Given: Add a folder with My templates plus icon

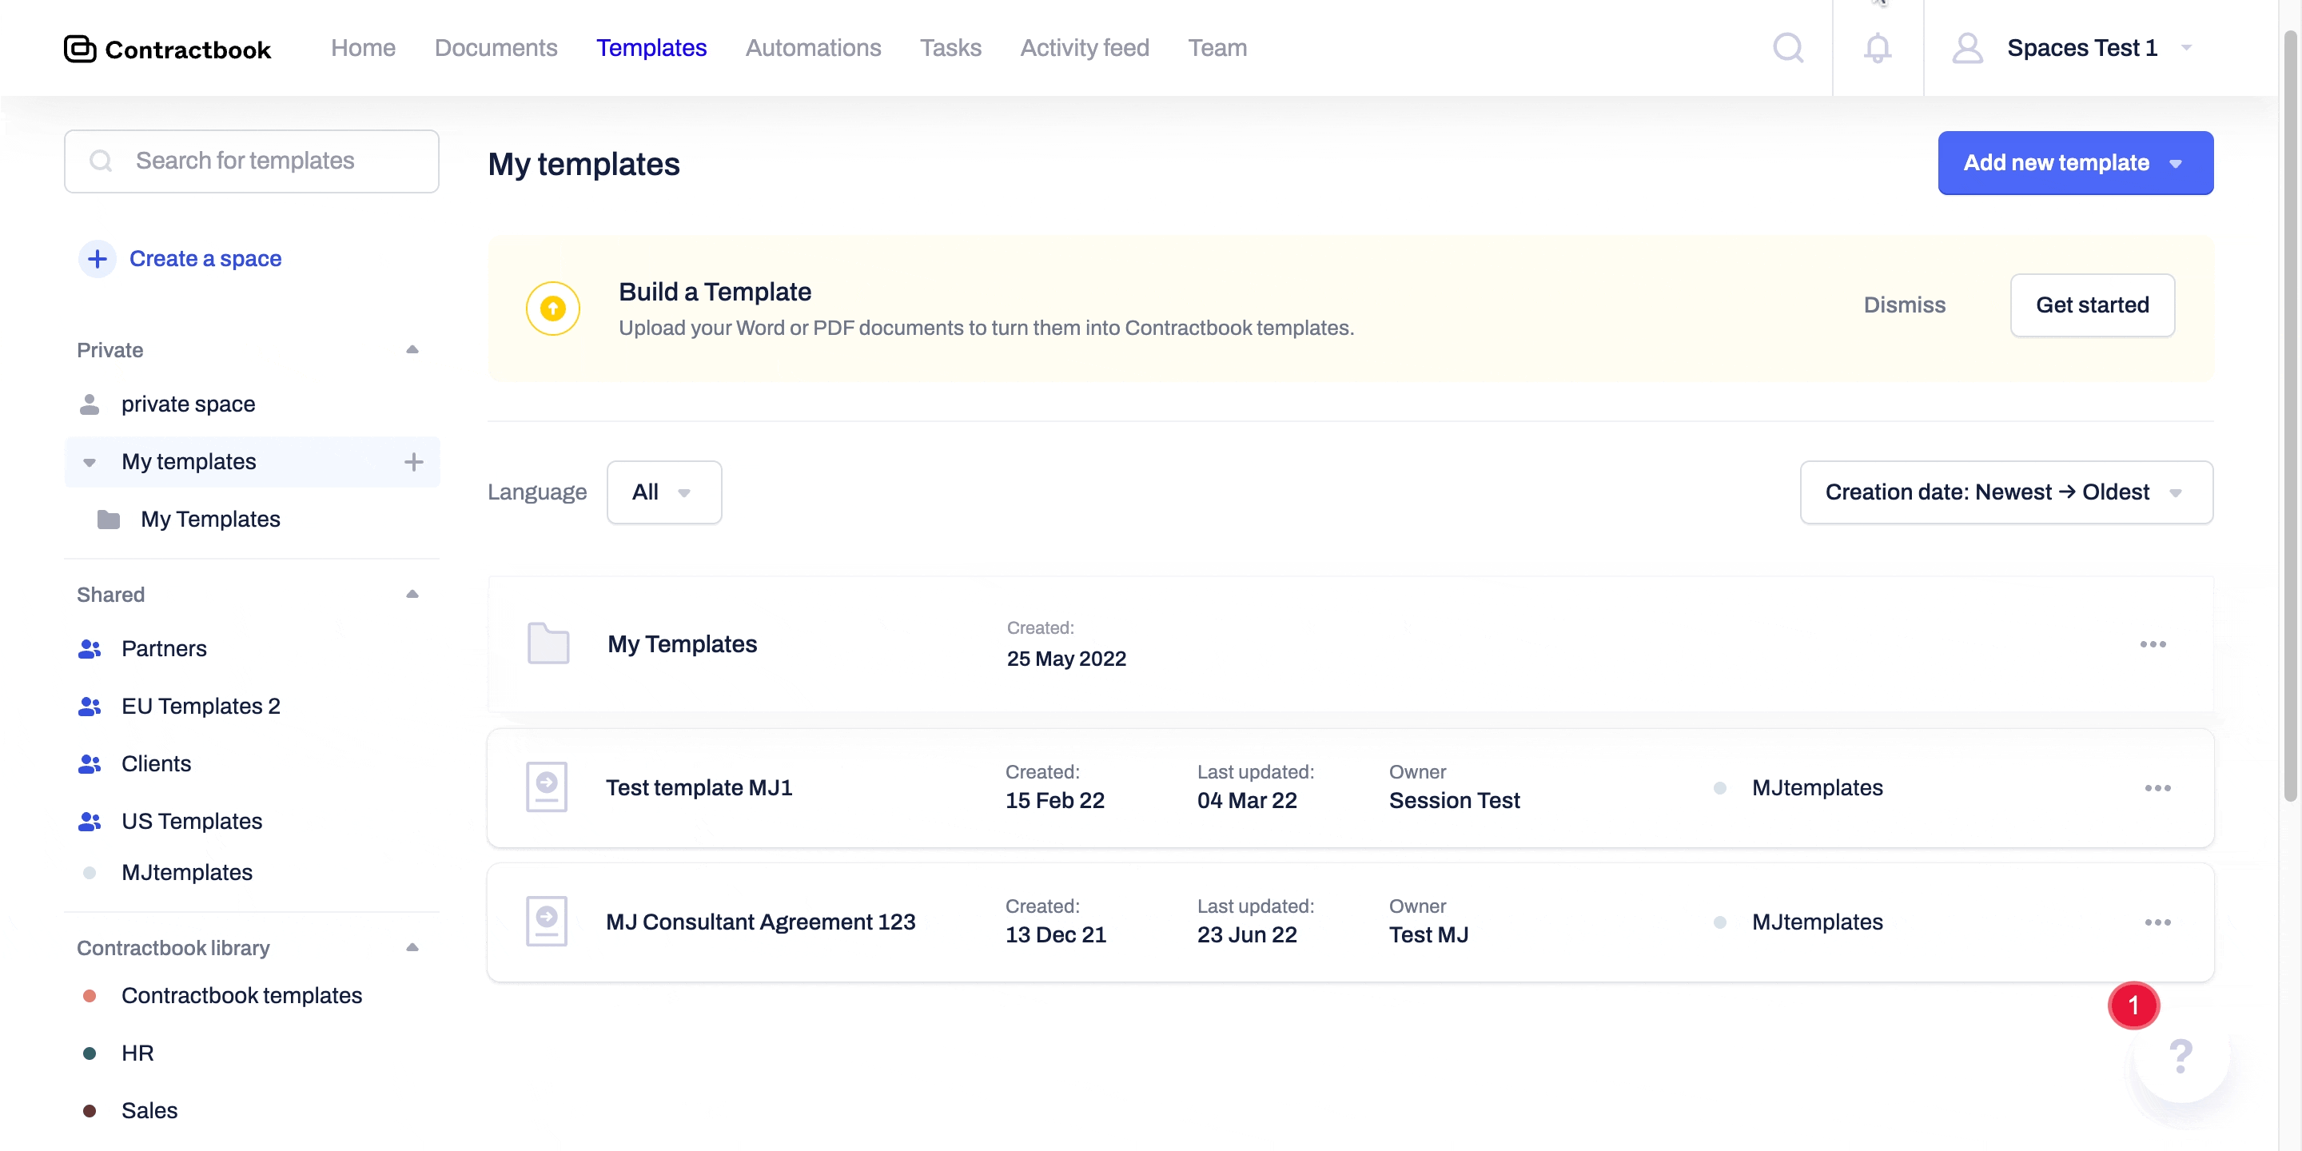Looking at the screenshot, I should (413, 462).
